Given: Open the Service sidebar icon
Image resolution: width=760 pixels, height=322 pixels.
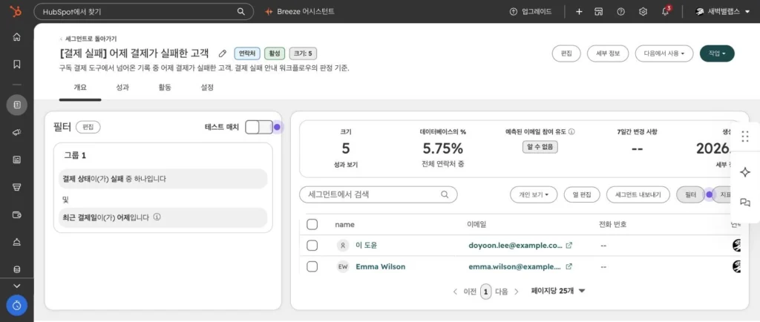Looking at the screenshot, I should 17,242.
